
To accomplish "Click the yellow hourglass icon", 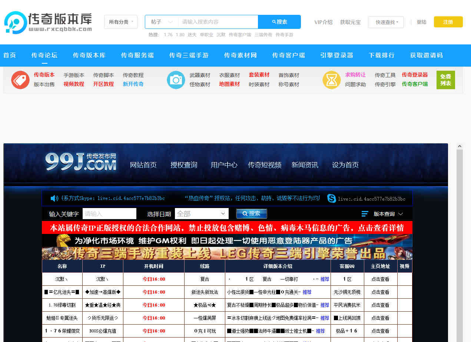I will pyautogui.click(x=331, y=80).
